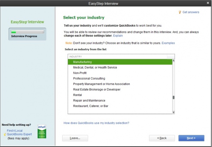Click the Get answers lightbulb icon

click(180, 12)
